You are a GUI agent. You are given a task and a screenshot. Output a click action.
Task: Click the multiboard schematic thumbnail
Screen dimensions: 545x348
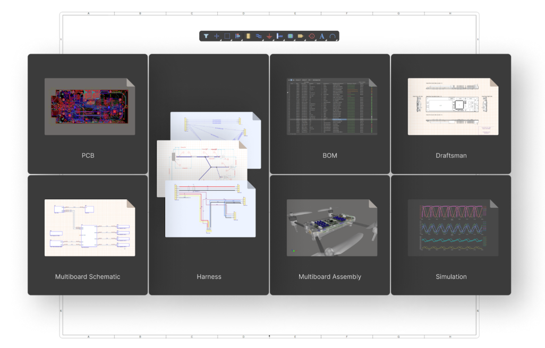pos(90,228)
